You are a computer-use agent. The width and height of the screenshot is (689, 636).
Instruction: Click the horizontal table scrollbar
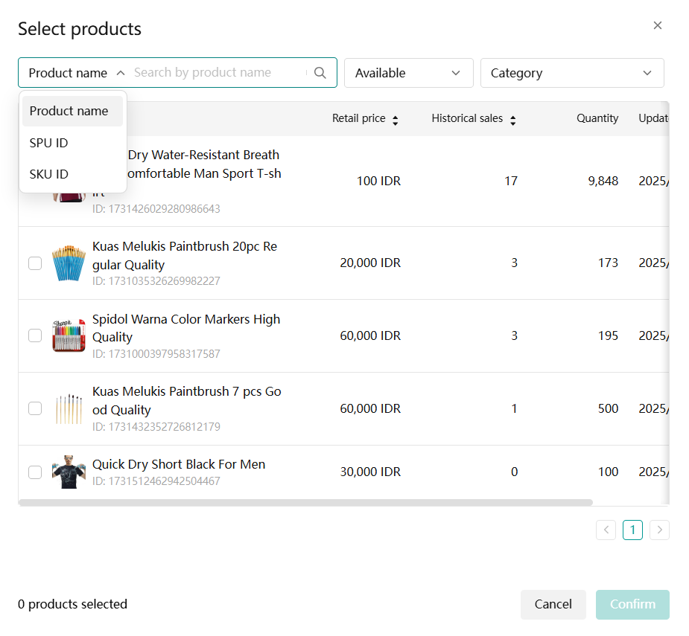click(305, 503)
